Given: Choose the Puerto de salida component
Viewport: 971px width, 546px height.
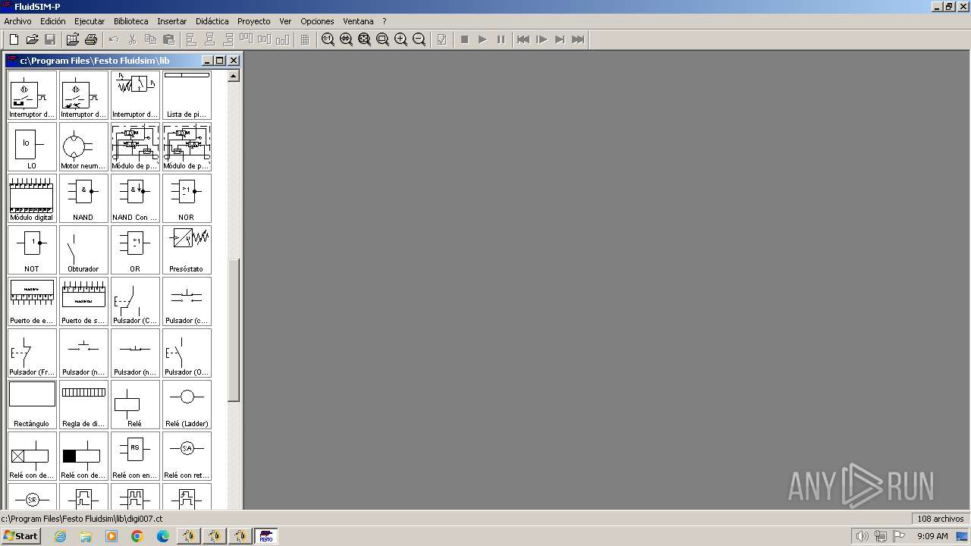Looking at the screenshot, I should 83,302.
